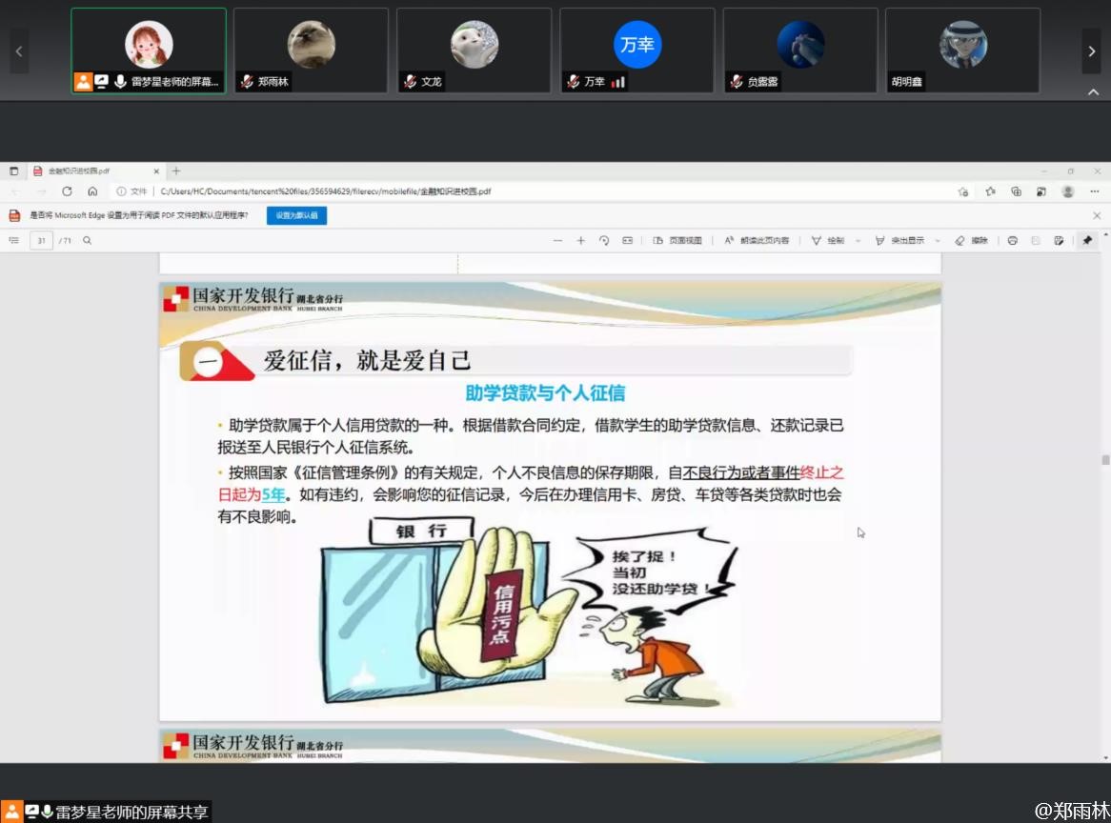This screenshot has height=823, width=1111.
Task: Print the PDF document
Action: click(1013, 241)
